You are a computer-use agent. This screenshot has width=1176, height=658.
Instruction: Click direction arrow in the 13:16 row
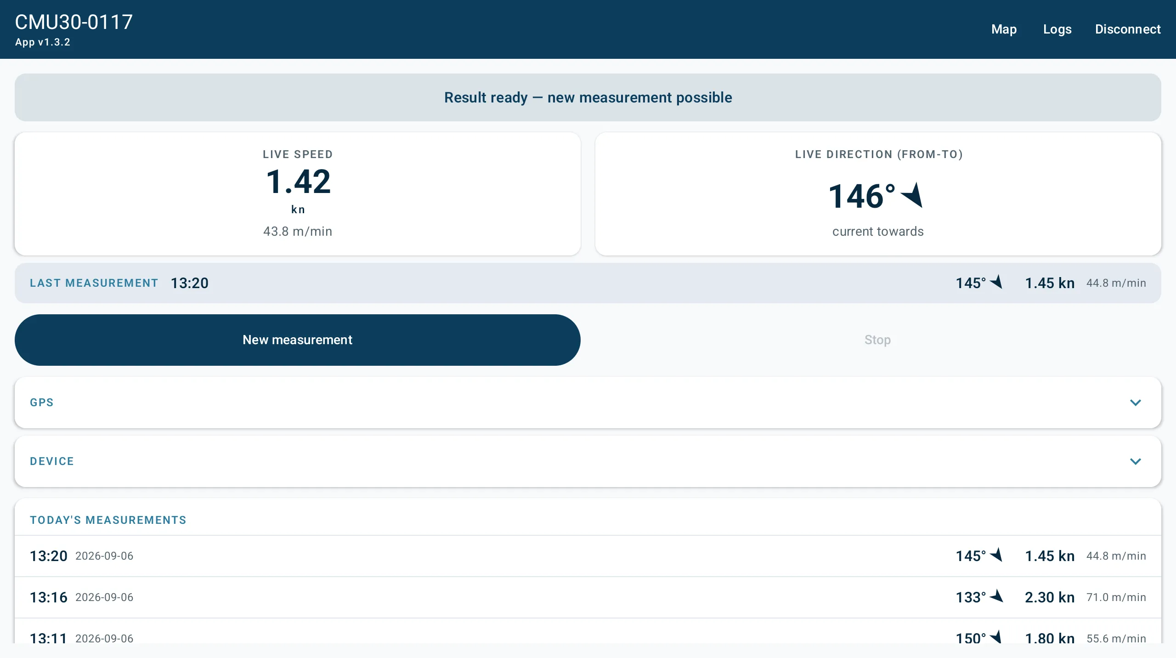pyautogui.click(x=996, y=596)
